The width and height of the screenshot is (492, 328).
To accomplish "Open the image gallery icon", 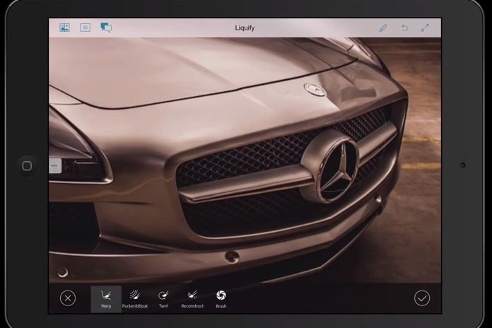I will pyautogui.click(x=64, y=28).
